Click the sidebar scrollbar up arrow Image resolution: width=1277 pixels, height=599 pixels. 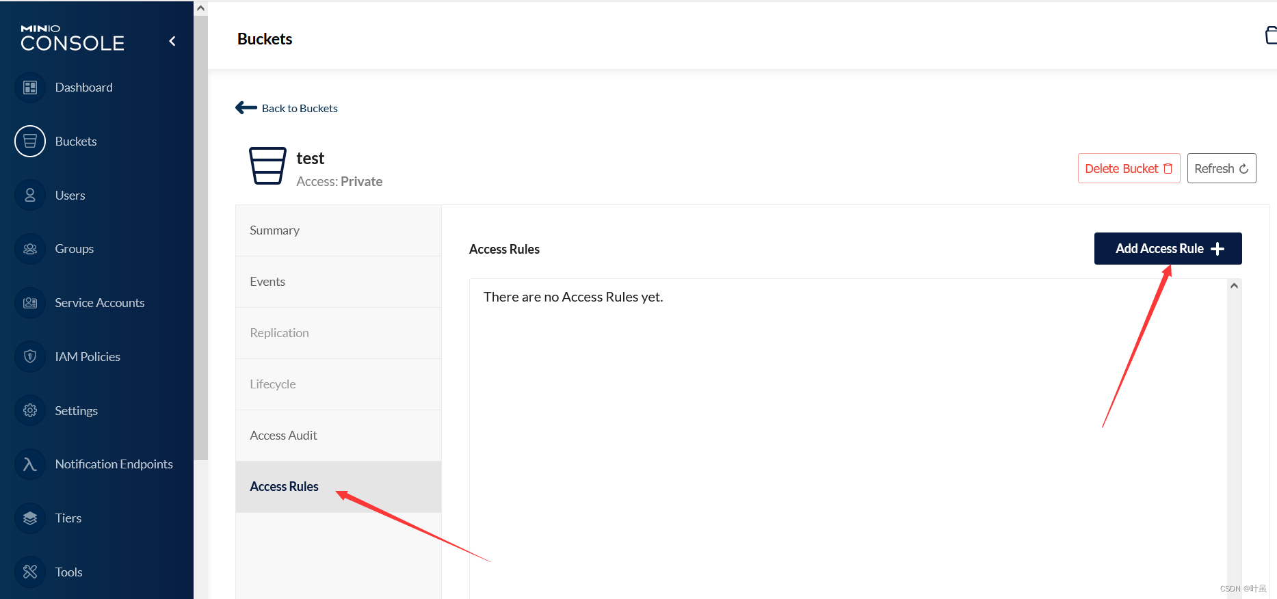pyautogui.click(x=200, y=8)
